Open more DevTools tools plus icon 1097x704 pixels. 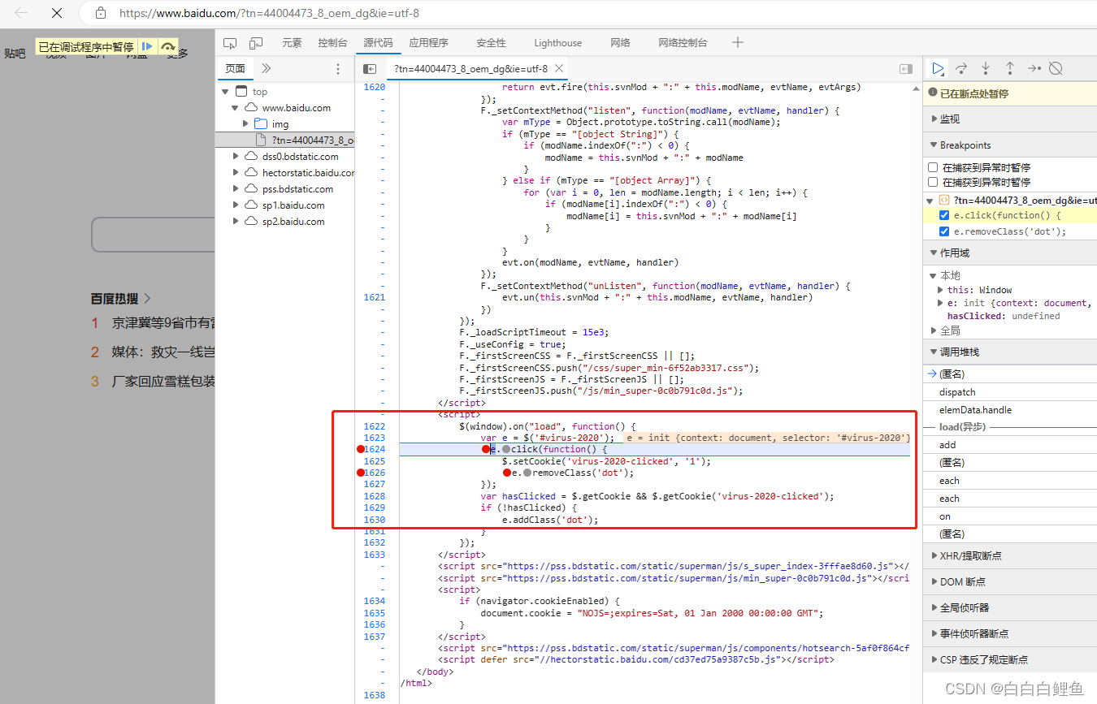737,42
